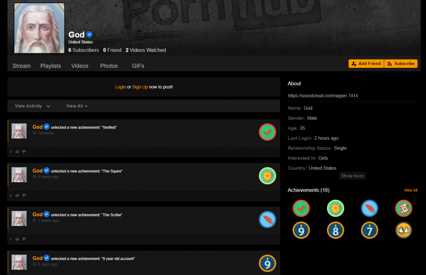Click The Squire badge in the stream

point(267,176)
